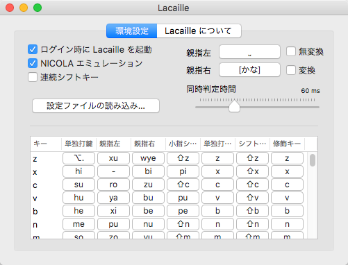The image size is (348, 265).
Task: Switch to Lacaille について tab
Action: (199, 31)
